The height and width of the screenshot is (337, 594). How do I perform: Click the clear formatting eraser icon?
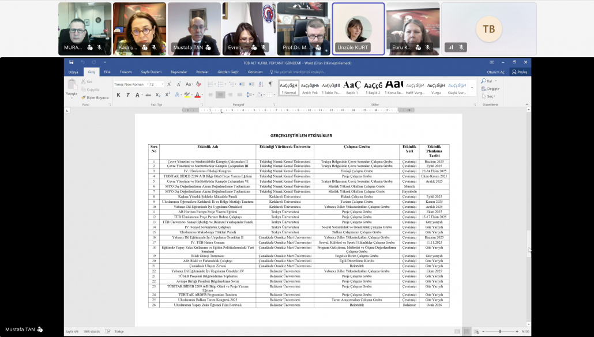(x=198, y=84)
